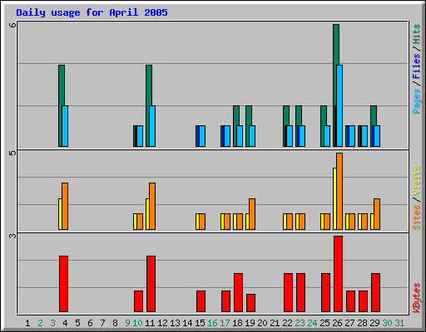Click green day label "24" on the x-axis
This screenshot has width=426, height=332.
(312, 323)
